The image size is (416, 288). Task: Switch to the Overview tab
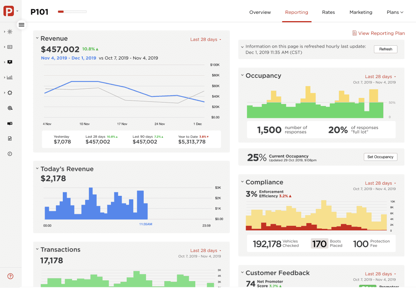[x=260, y=12]
